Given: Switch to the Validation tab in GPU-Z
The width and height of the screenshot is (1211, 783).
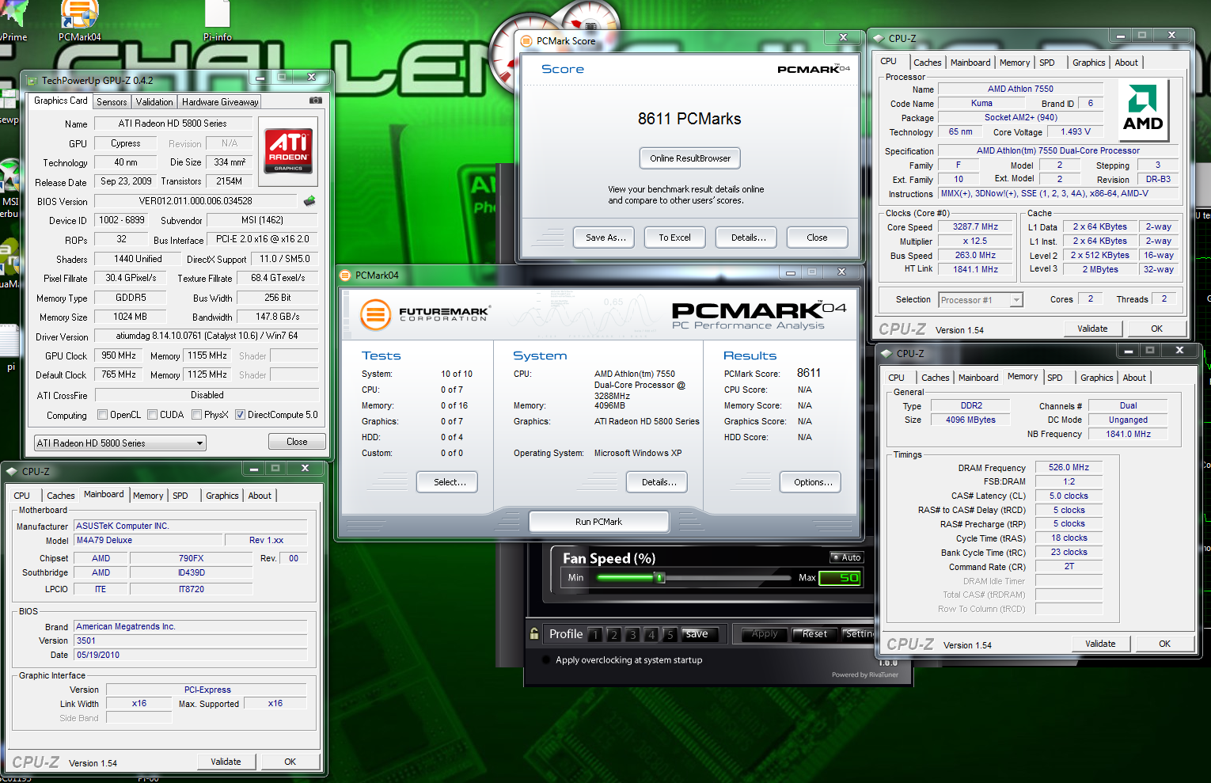Looking at the screenshot, I should click(x=154, y=102).
